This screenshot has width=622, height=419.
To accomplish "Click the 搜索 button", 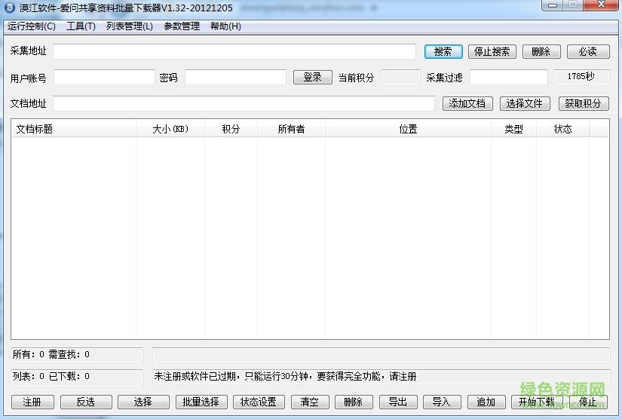I will click(x=443, y=51).
